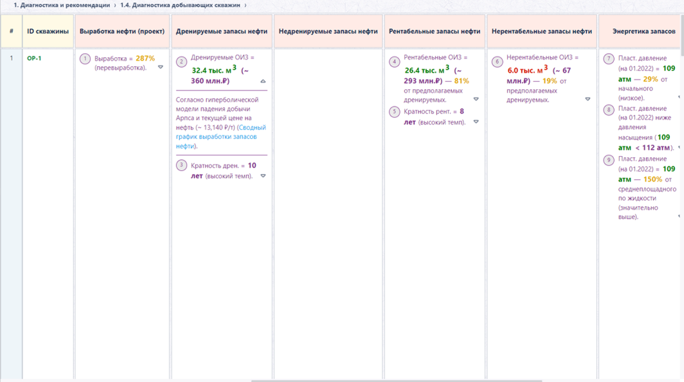
Task: Click the circled number 1 marker for Выработка
Action: (85, 59)
